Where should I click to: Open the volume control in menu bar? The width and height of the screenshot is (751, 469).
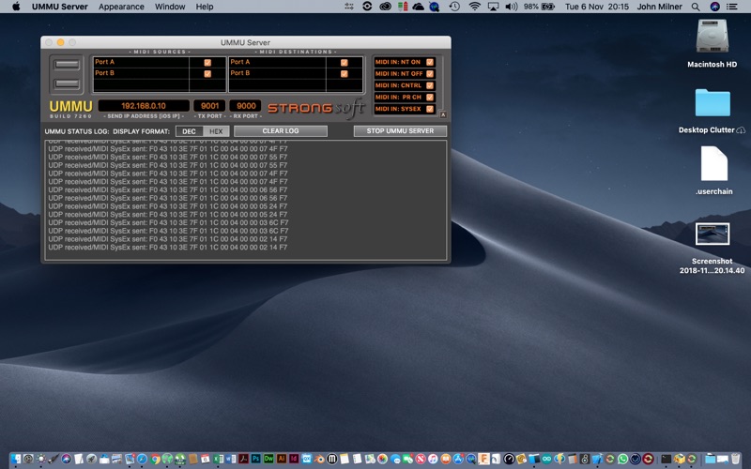click(512, 7)
